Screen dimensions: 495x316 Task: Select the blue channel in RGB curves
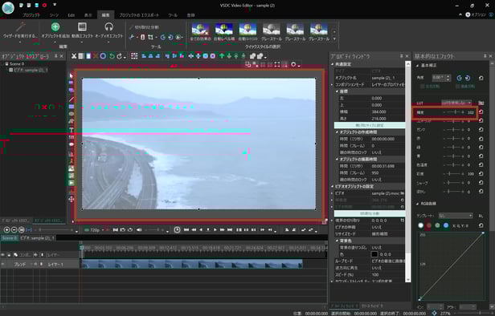click(x=446, y=225)
